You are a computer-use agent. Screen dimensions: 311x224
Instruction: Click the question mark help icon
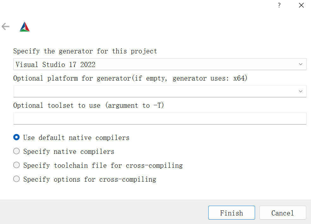[x=279, y=5]
